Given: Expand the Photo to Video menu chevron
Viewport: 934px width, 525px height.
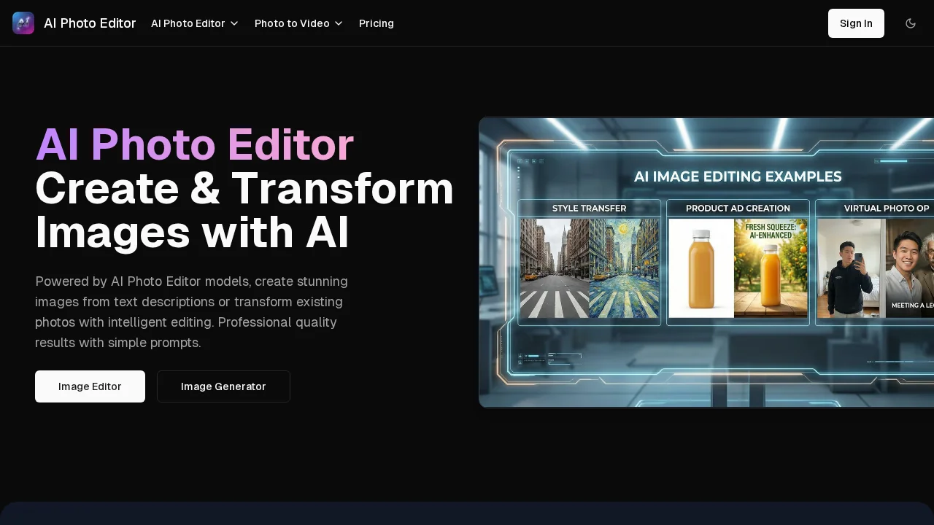Looking at the screenshot, I should click(339, 23).
